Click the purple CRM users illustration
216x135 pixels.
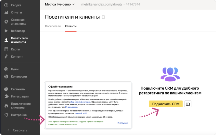(x=170, y=74)
